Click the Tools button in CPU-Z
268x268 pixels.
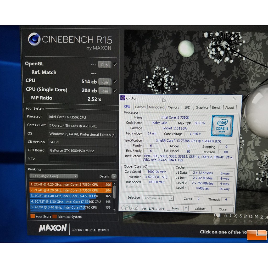click(175, 208)
